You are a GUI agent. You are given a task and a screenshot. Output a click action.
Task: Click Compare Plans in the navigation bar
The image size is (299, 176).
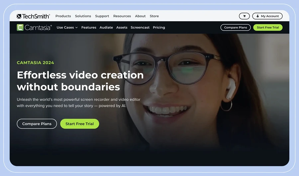coord(236,27)
